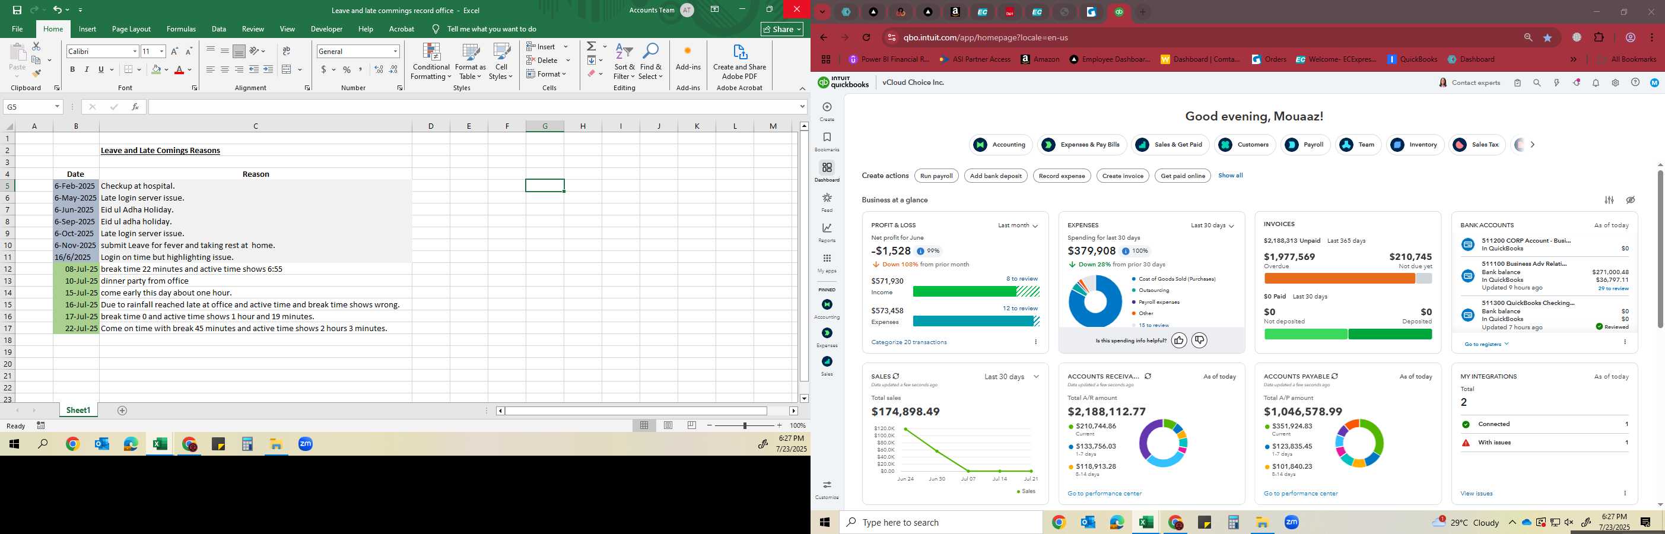Click Insert Function fx icon
This screenshot has height=534, width=1665.
[x=135, y=107]
